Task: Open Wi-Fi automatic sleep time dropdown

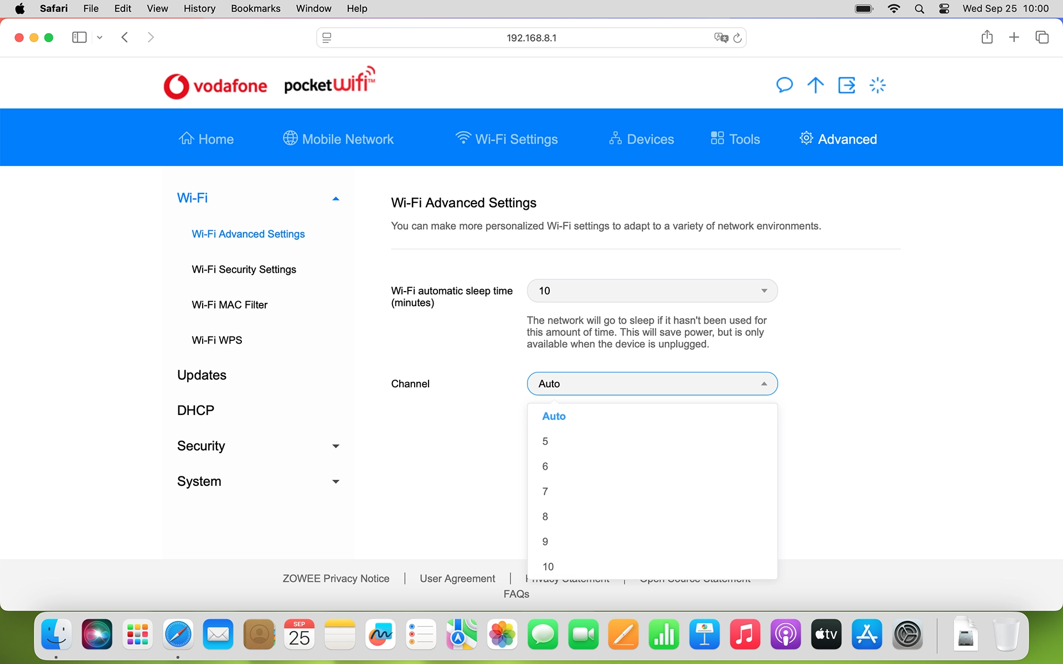Action: [x=652, y=291]
